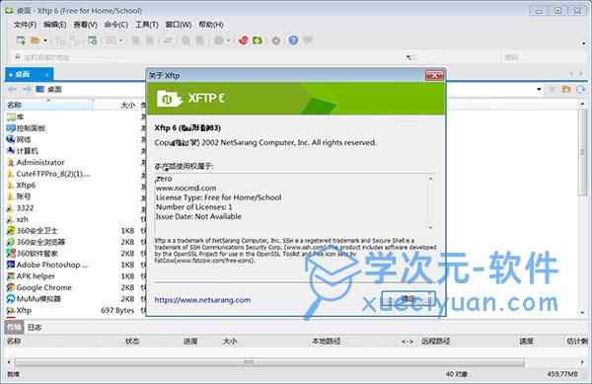
Task: Click the session properties window icon
Action: pos(93,40)
